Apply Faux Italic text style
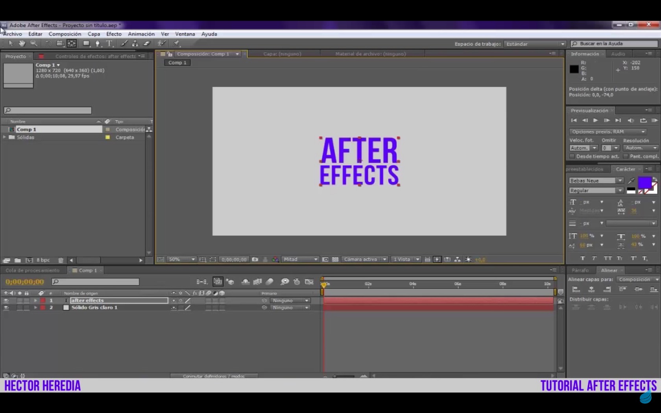Image resolution: width=661 pixels, height=413 pixels. [594, 258]
